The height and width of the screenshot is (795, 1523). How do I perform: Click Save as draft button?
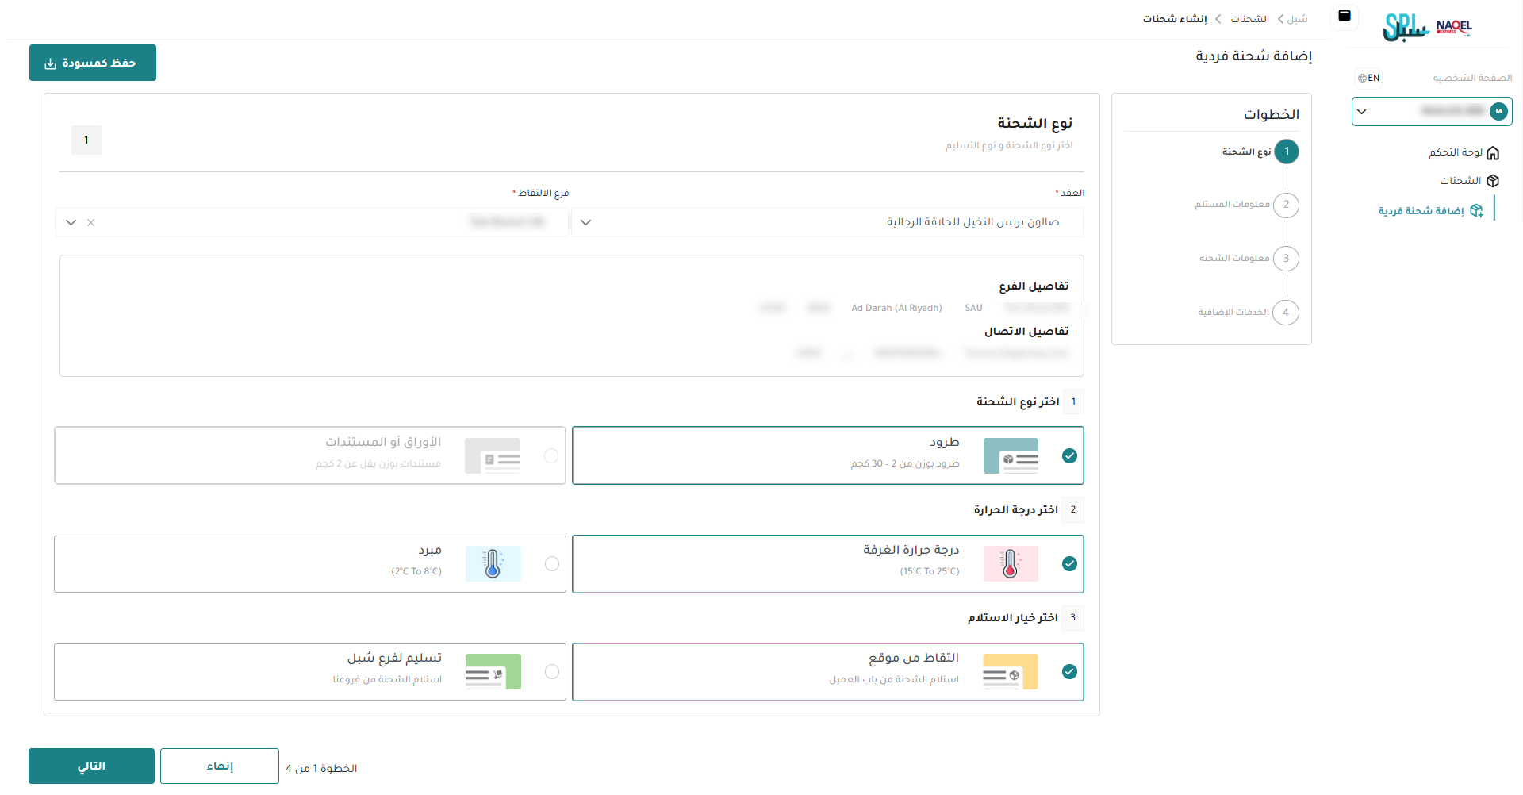tap(92, 63)
